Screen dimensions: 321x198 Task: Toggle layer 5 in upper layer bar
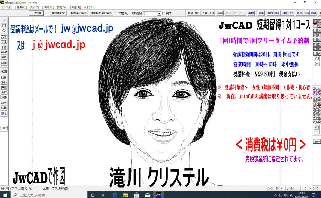(315, 44)
